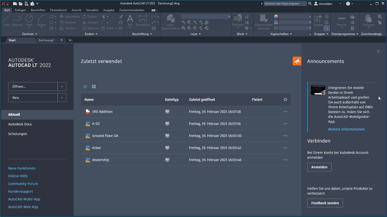The height and width of the screenshot is (217, 387).
Task: Click the search magnifier icon in title bar
Action: 310,4
